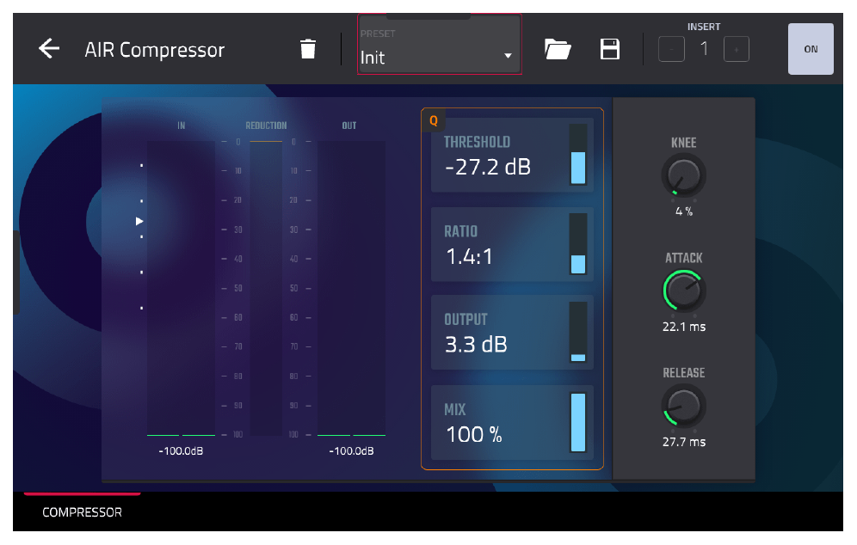Click the Knee knob
Screen dimensions: 857x545
pyautogui.click(x=684, y=175)
